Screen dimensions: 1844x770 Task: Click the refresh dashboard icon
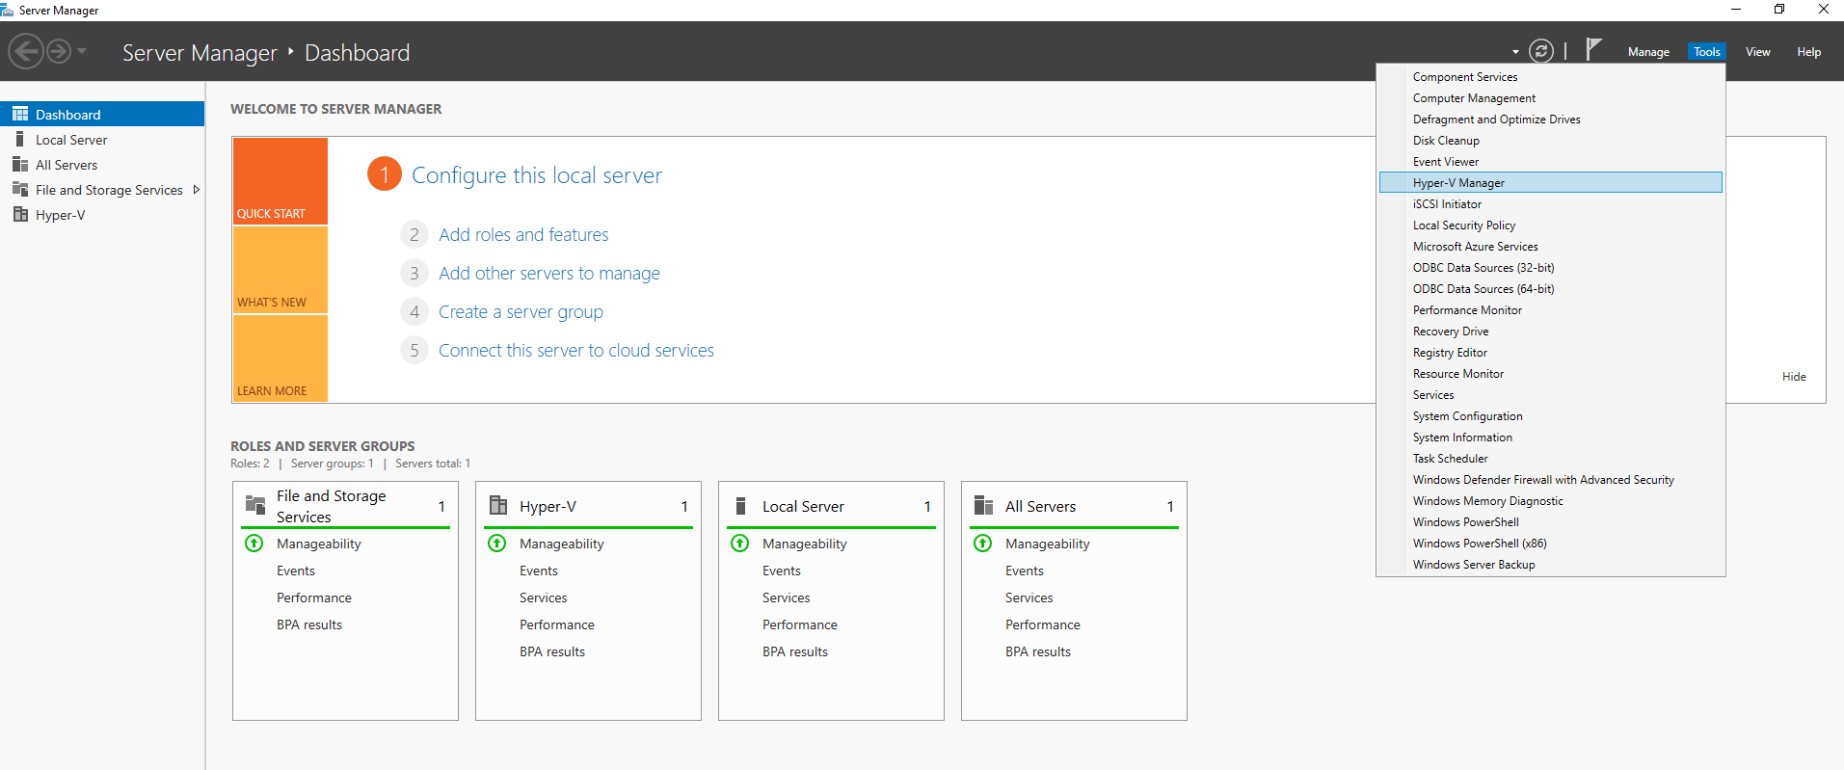tap(1541, 51)
